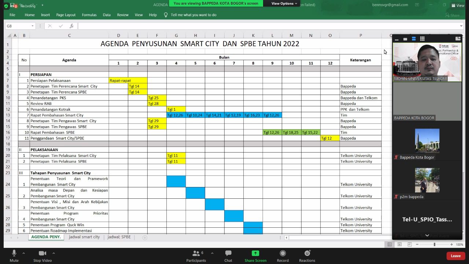Switch to the jadwal smart city sheet
The image size is (469, 264).
(x=84, y=237)
